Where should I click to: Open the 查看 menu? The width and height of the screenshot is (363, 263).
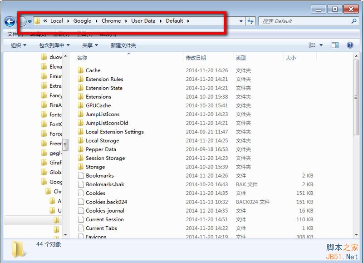(59, 33)
